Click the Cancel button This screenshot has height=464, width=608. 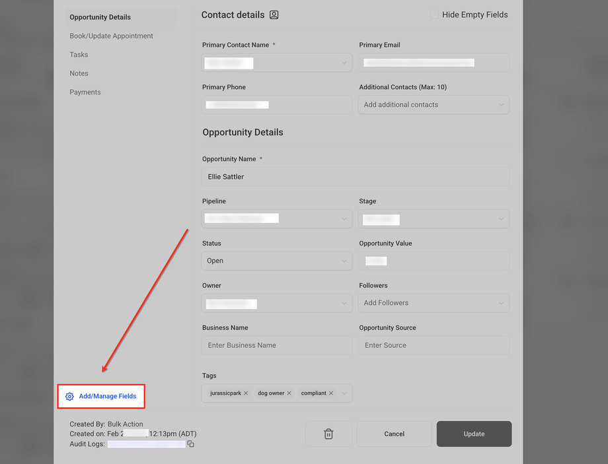pyautogui.click(x=394, y=434)
